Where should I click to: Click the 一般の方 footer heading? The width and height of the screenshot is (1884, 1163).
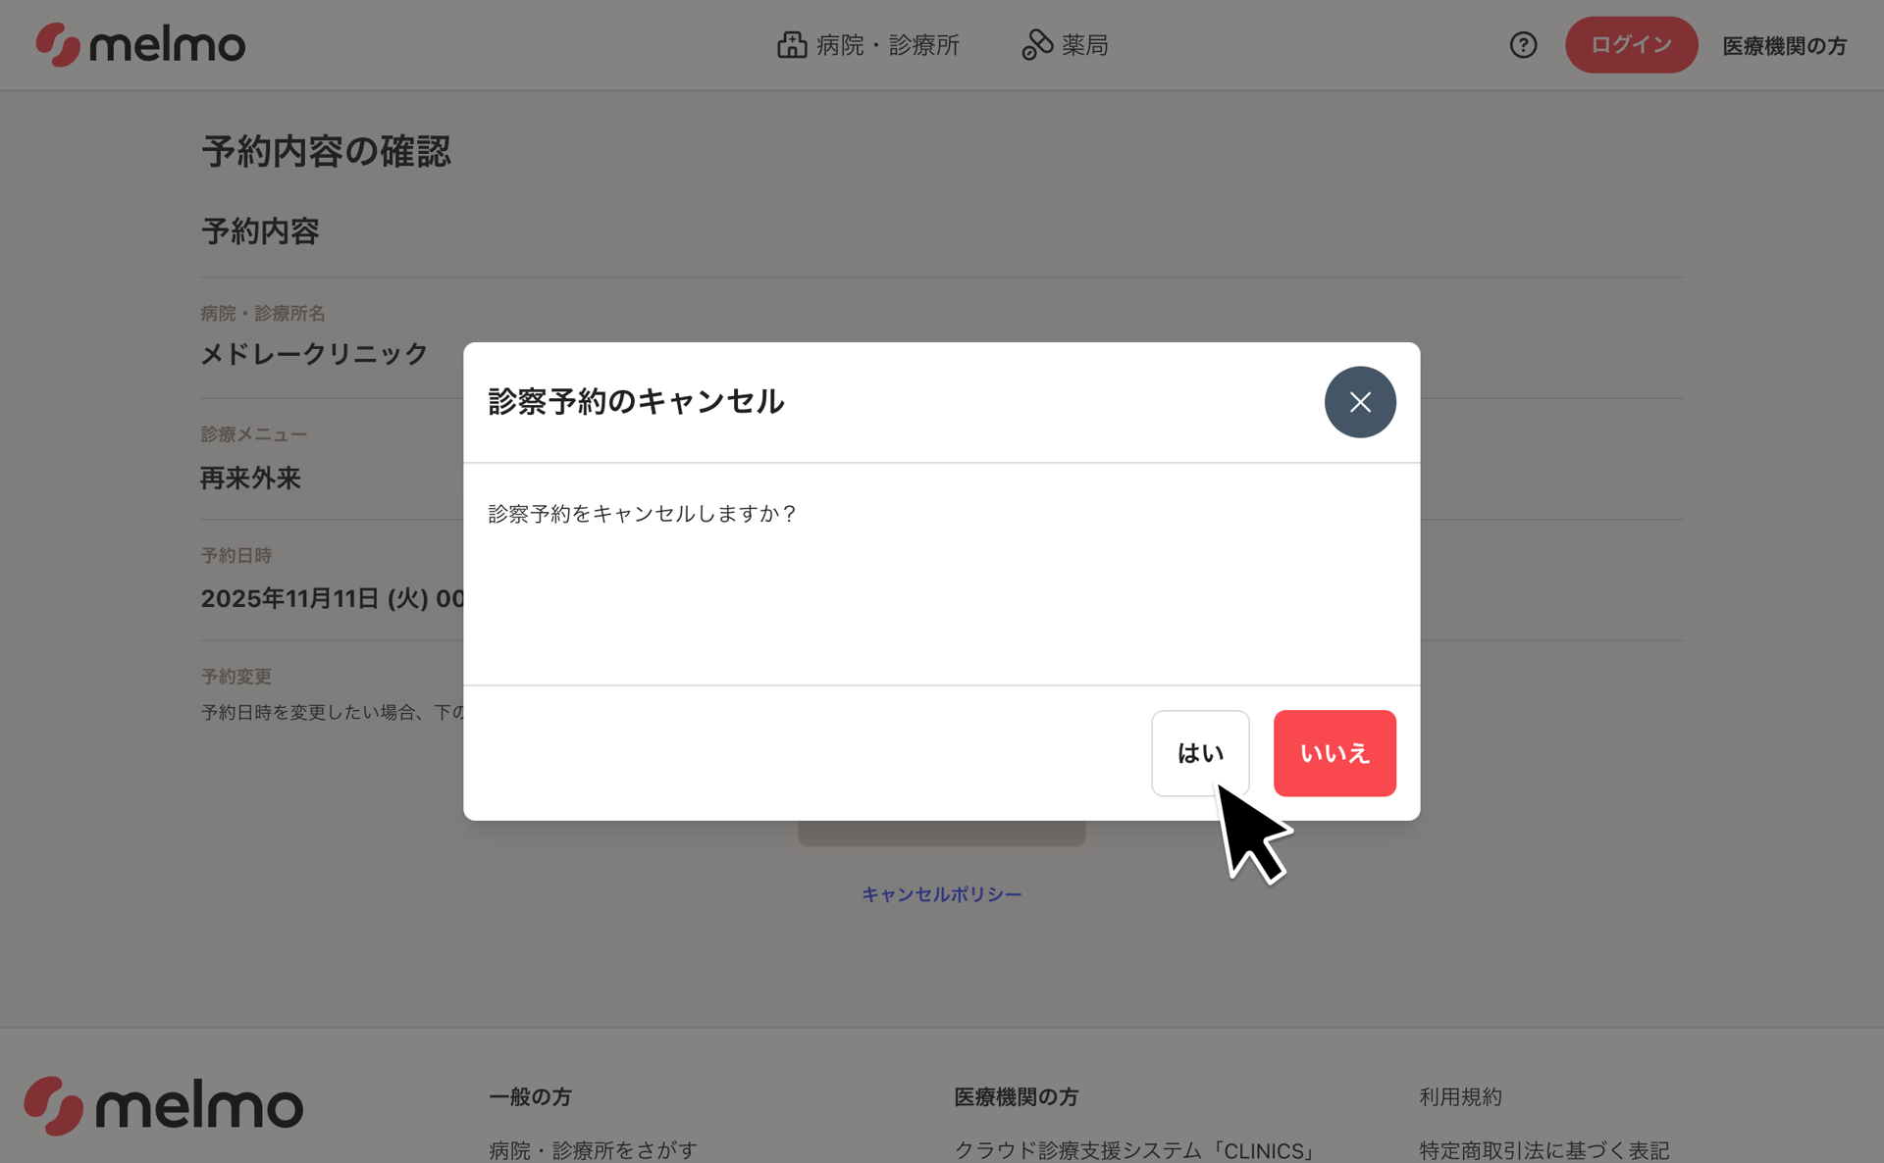[x=530, y=1097]
